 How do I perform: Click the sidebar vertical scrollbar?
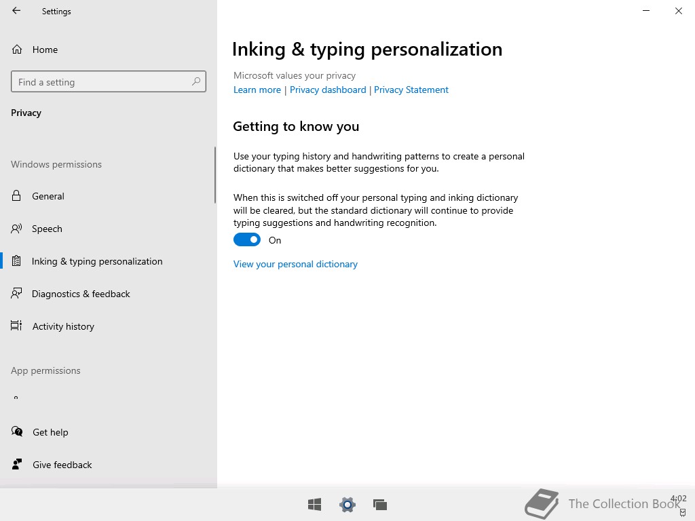click(x=215, y=175)
